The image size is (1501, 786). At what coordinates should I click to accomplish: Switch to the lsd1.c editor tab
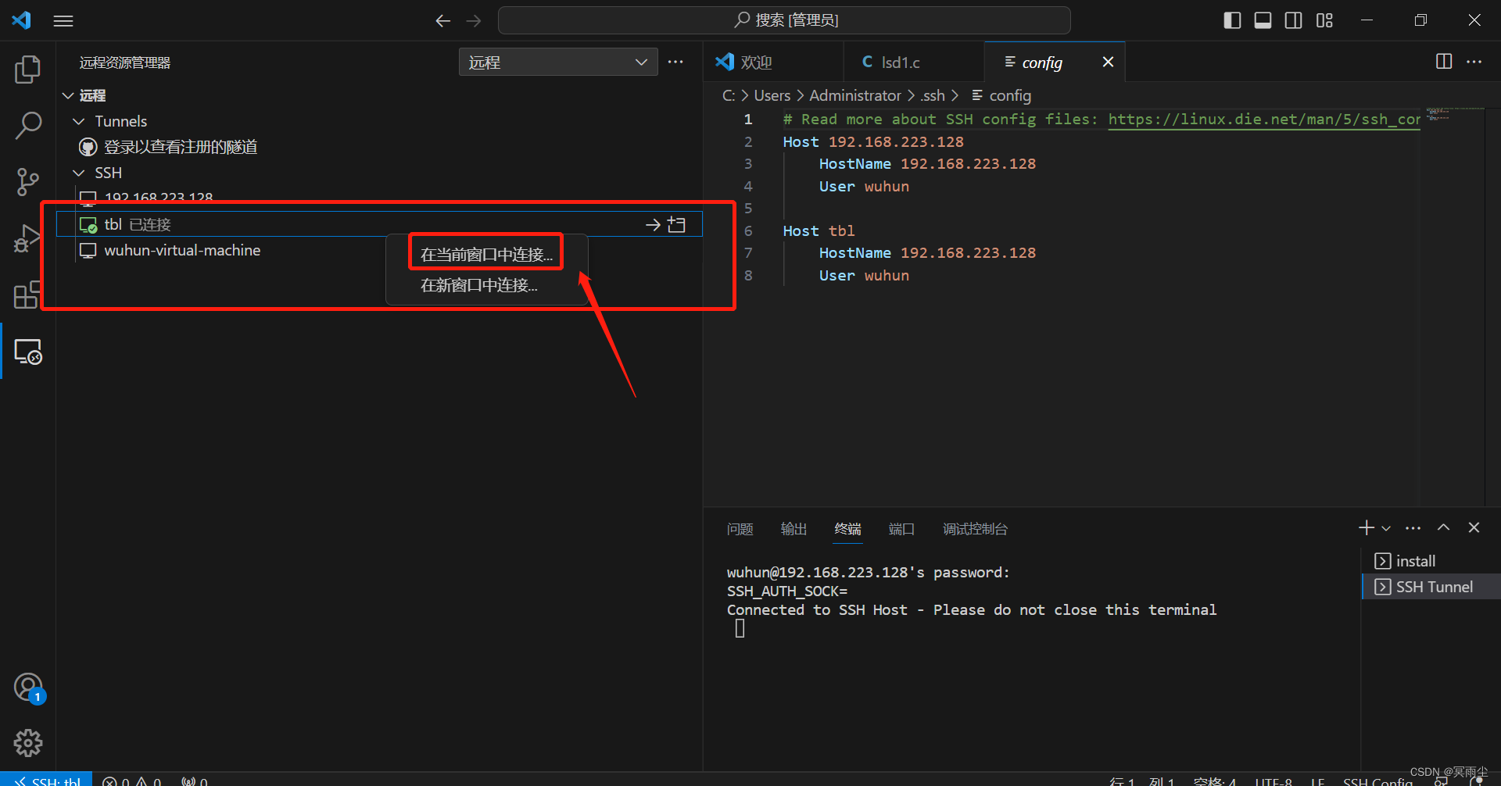pyautogui.click(x=899, y=62)
